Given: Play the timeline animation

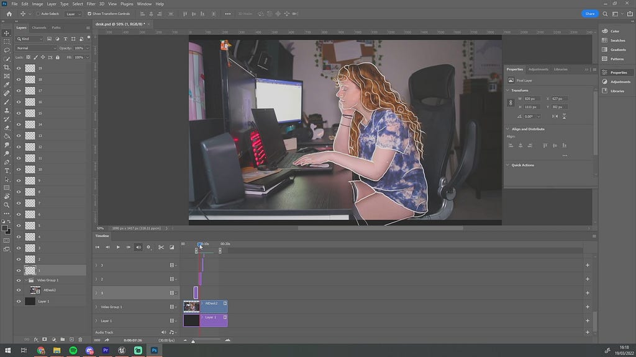Looking at the screenshot, I should [x=118, y=247].
